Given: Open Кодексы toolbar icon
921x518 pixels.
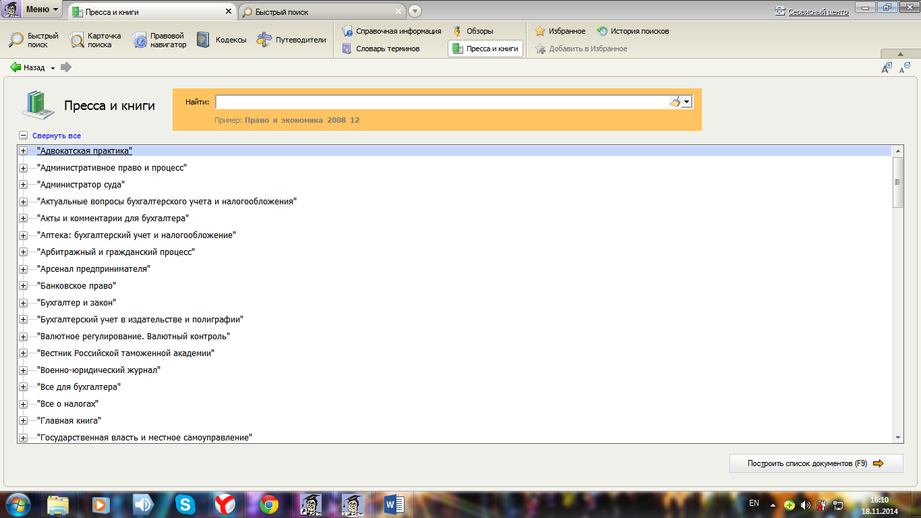Looking at the screenshot, I should [221, 40].
